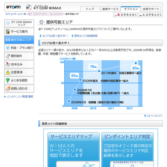Click the (人口カバー率) chart label
The image size is (167, 167).
[x=68, y=59]
